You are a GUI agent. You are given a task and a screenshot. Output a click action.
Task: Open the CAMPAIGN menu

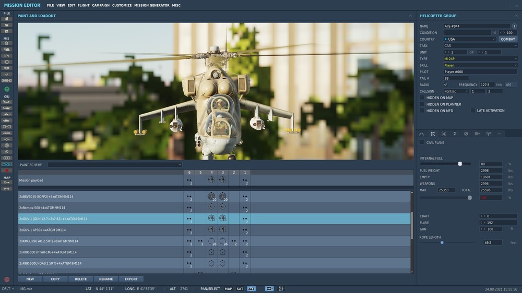click(101, 5)
